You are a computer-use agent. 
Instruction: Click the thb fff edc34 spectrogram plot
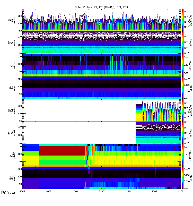point(101,20)
